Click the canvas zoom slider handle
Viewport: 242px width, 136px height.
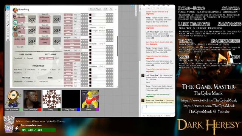pyautogui.click(x=136, y=12)
